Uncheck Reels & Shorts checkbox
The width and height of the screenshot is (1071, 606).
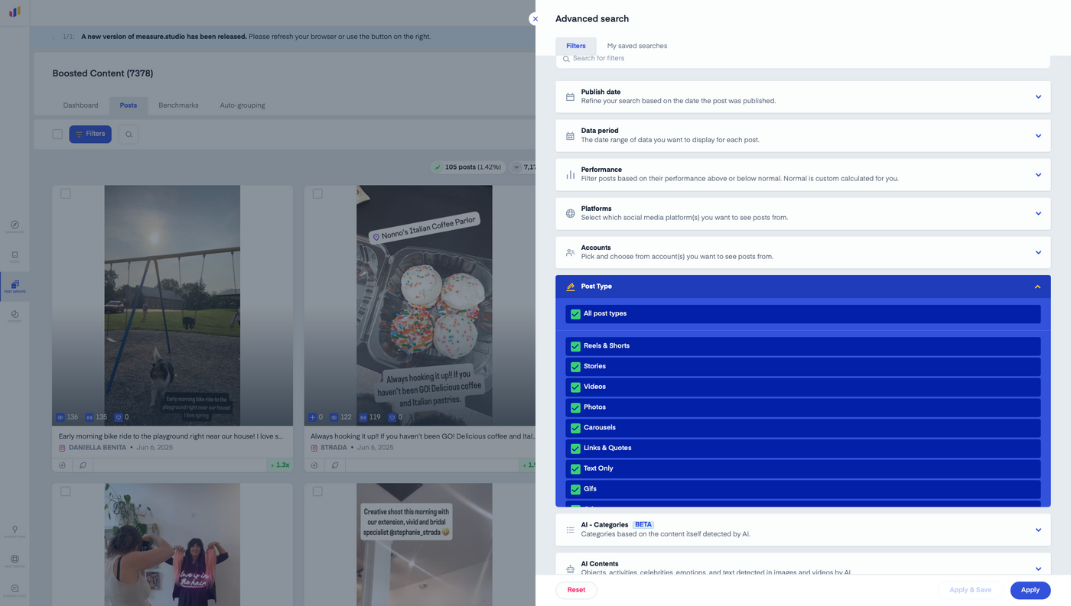click(x=575, y=346)
